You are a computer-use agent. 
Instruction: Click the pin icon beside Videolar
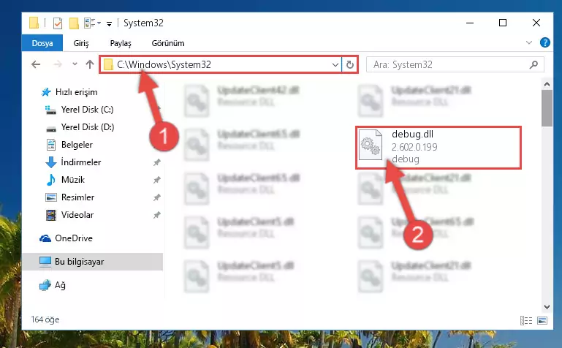(x=156, y=215)
